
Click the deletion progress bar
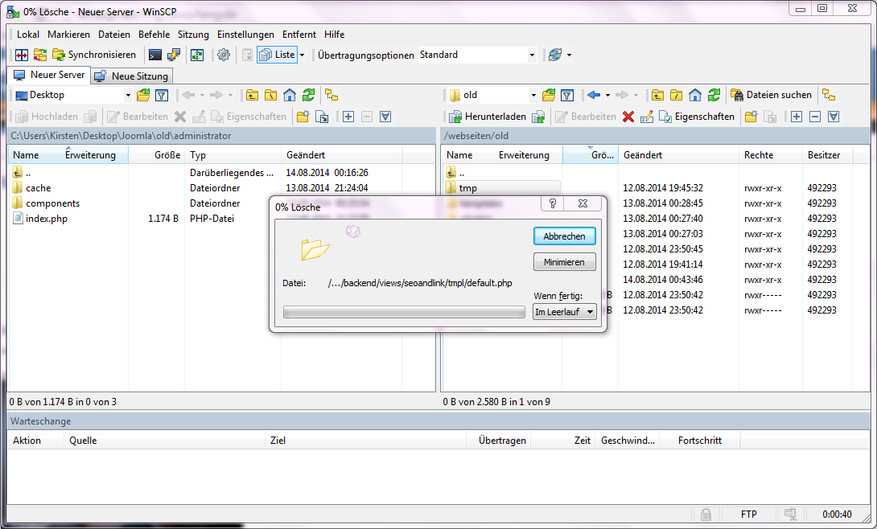pos(404,312)
